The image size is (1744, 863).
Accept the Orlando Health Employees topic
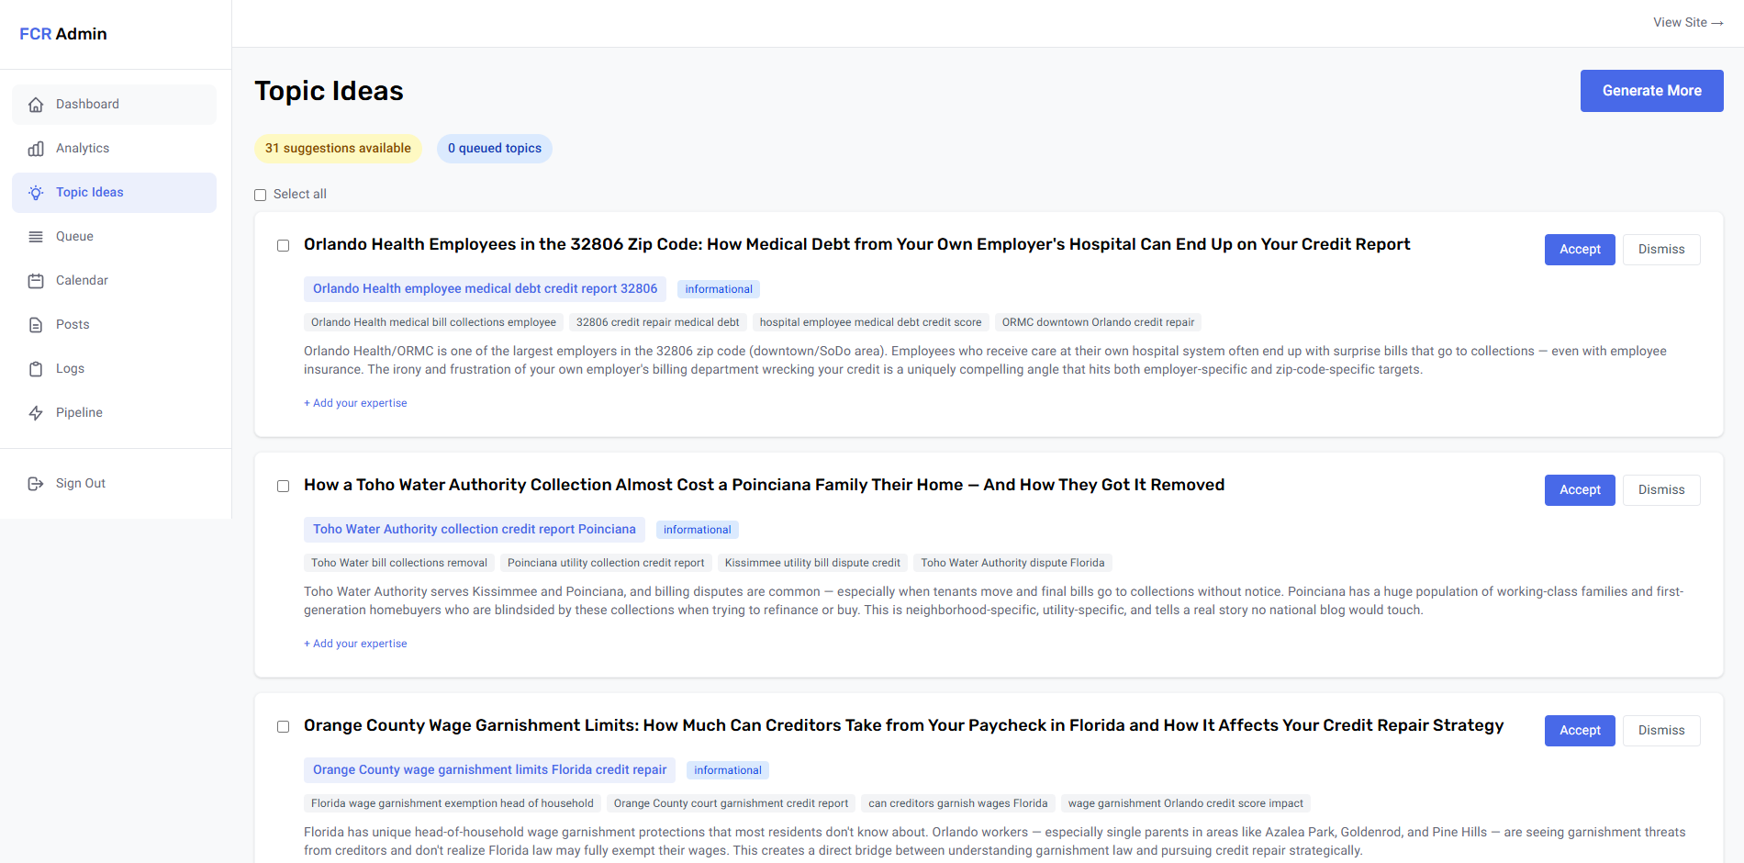(1580, 250)
